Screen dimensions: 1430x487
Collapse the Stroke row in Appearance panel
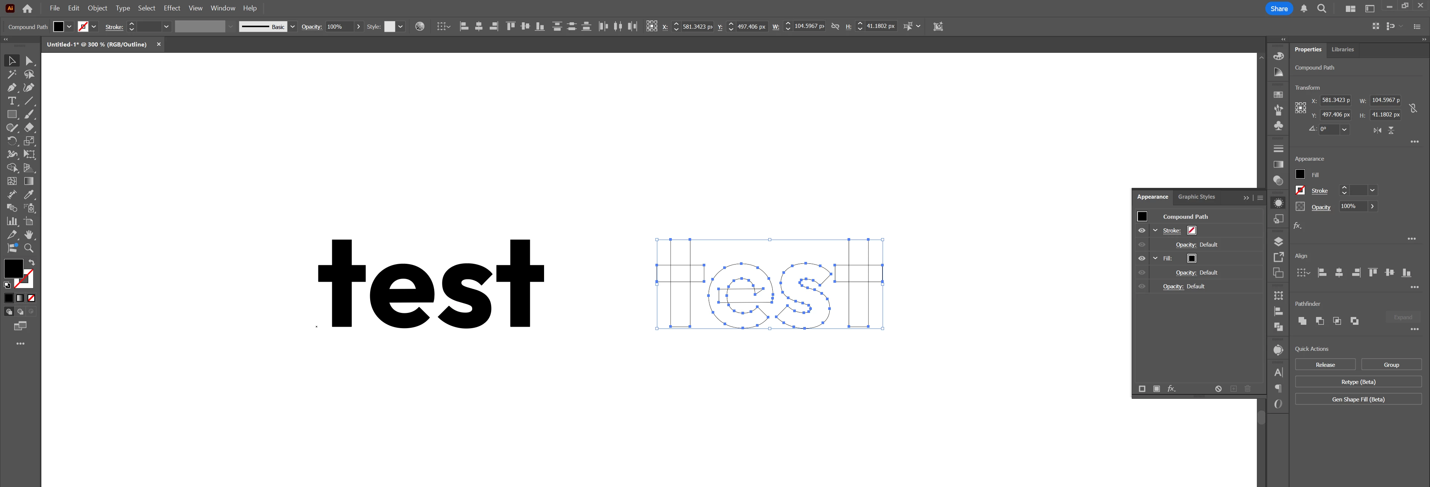[x=1155, y=230]
